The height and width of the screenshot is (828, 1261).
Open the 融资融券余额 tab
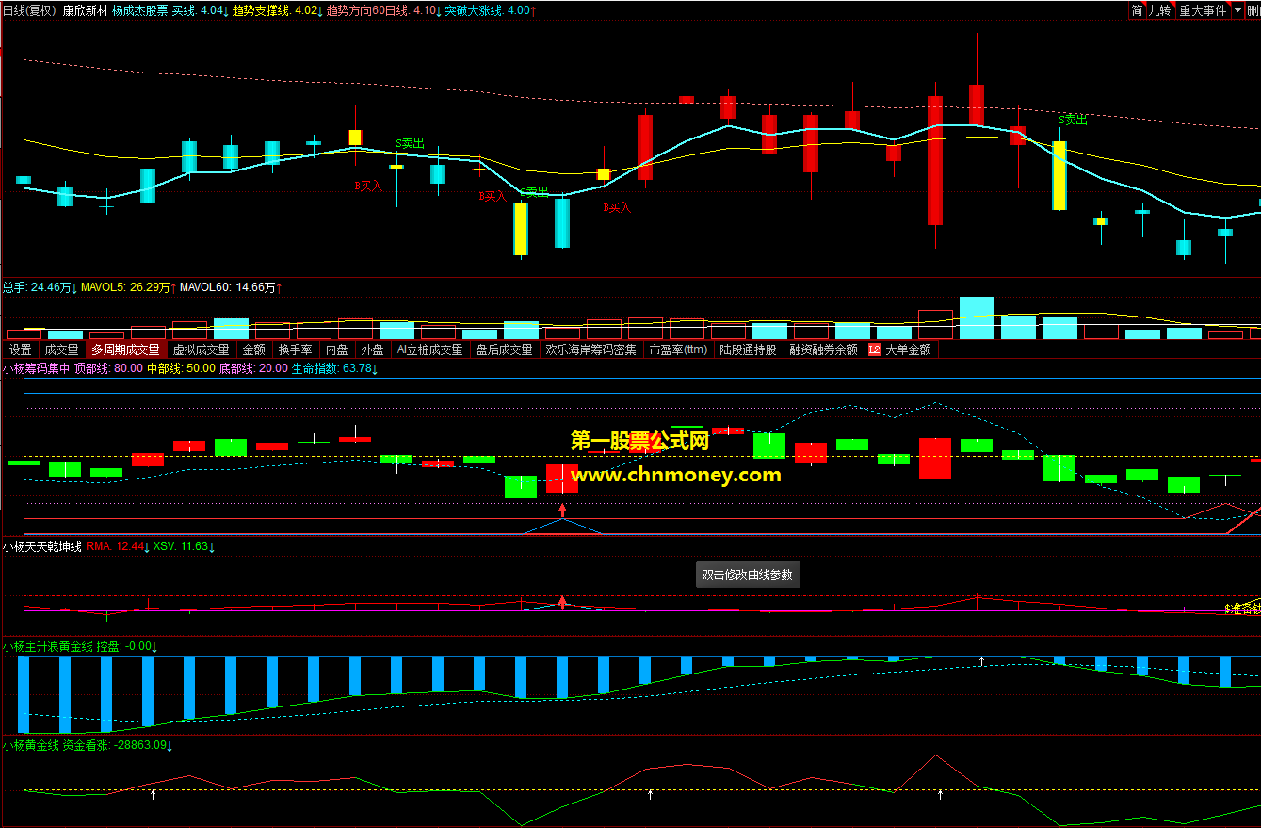(823, 349)
